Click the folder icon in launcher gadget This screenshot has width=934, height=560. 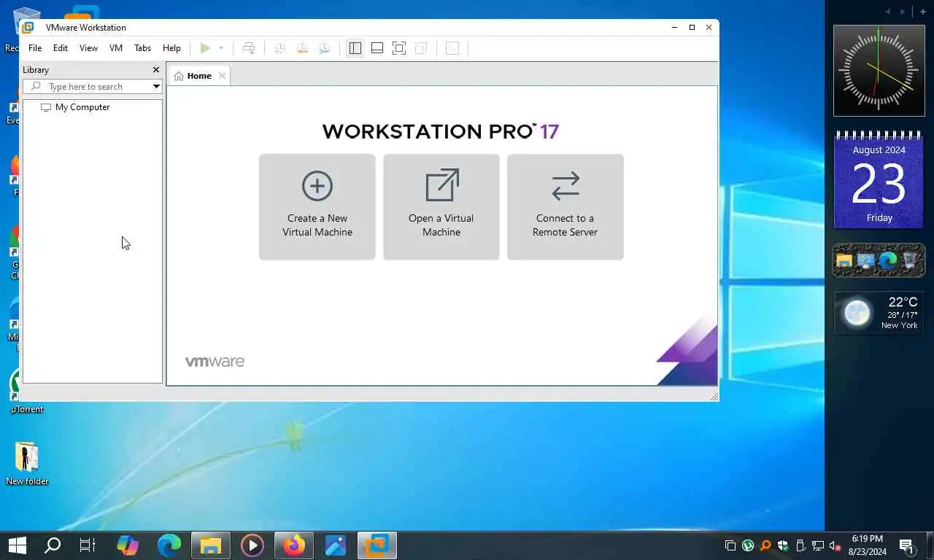(845, 260)
